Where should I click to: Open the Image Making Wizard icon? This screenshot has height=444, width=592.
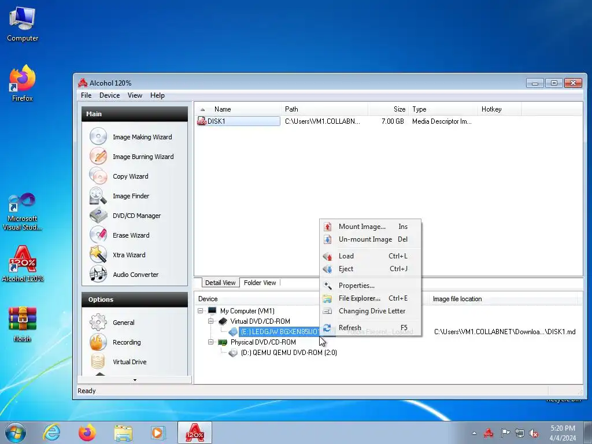click(98, 136)
